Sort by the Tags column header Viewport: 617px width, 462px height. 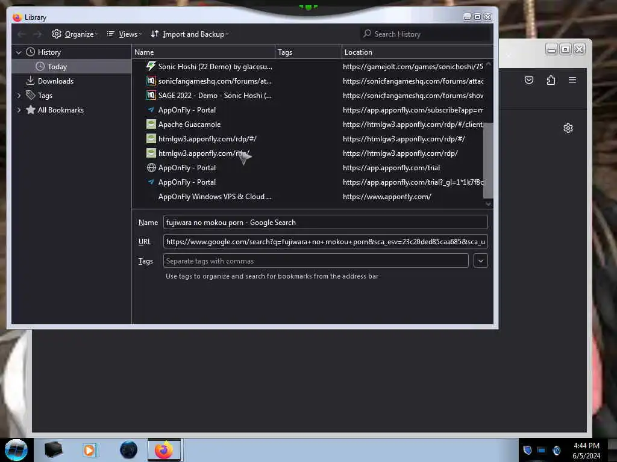(x=308, y=52)
